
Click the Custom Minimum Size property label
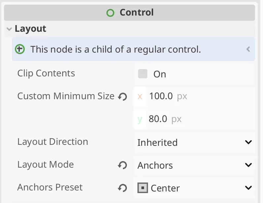[66, 96]
